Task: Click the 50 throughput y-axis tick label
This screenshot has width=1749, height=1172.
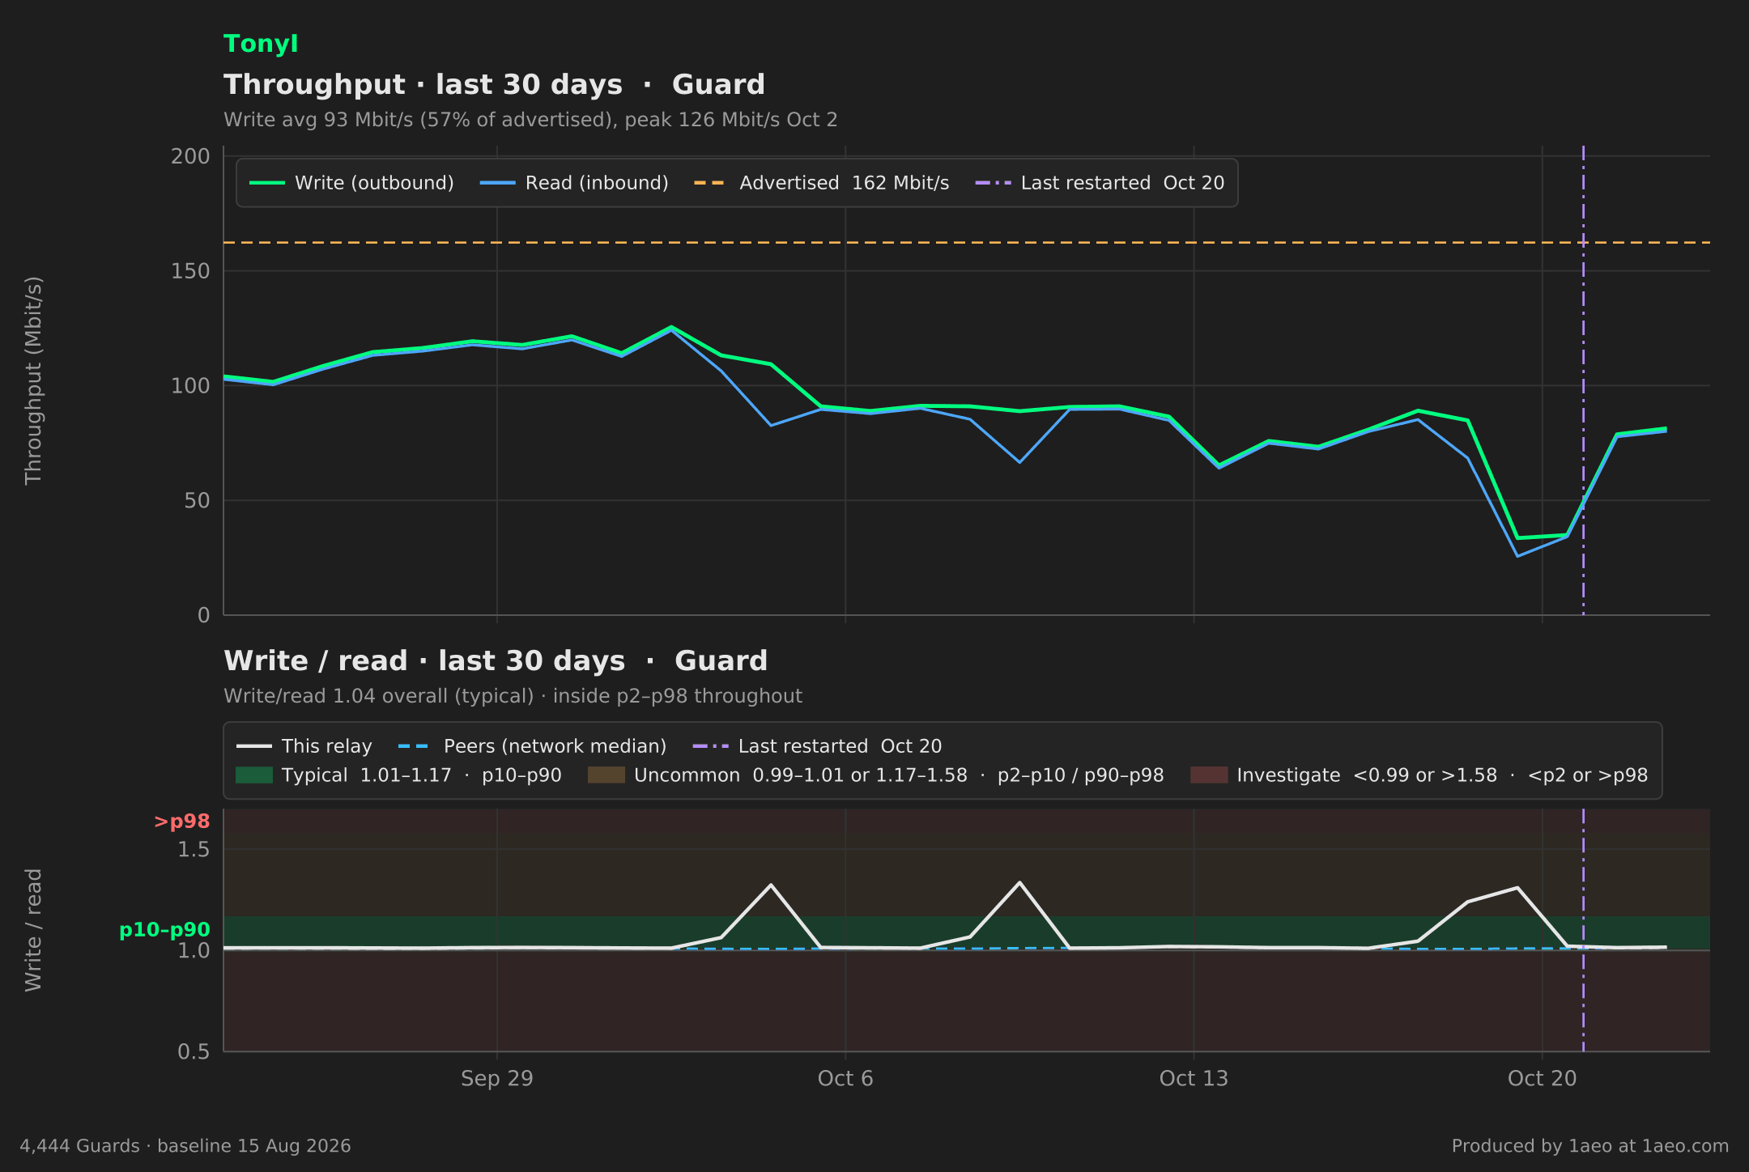Action: pyautogui.click(x=197, y=501)
